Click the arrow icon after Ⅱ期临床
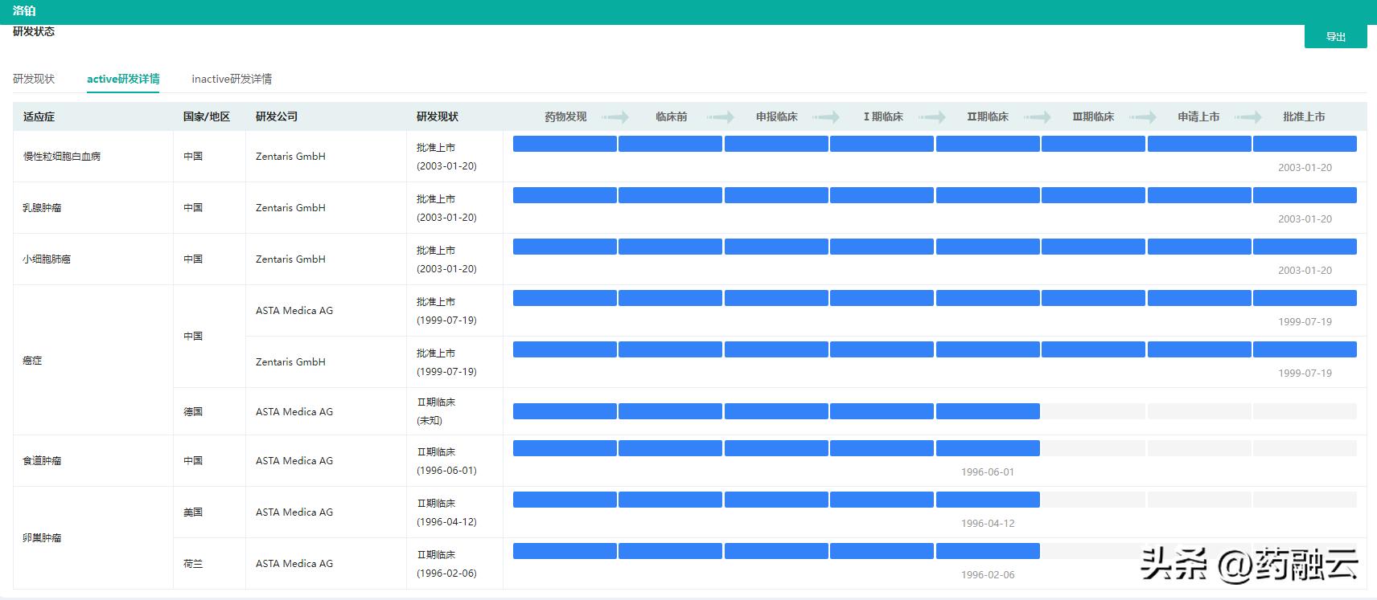The height and width of the screenshot is (600, 1377). click(1038, 117)
